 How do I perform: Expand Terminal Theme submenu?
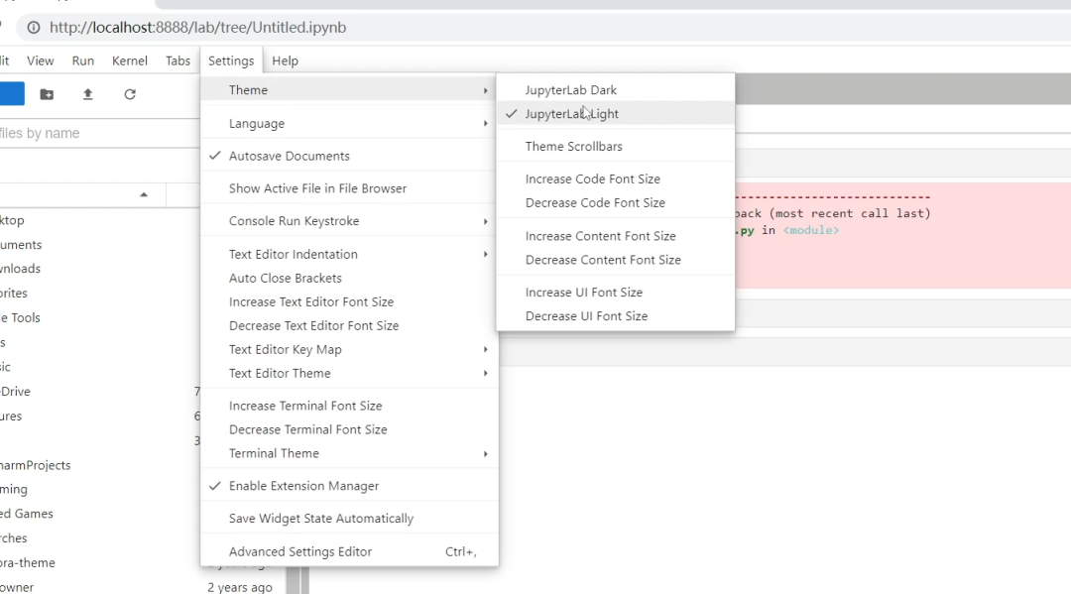tap(349, 453)
